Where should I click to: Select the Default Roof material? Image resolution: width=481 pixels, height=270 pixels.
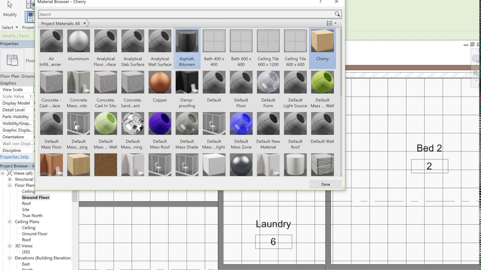295,130
